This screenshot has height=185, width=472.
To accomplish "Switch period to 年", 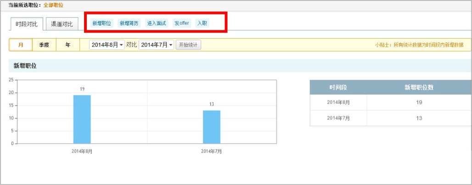I will (68, 45).
